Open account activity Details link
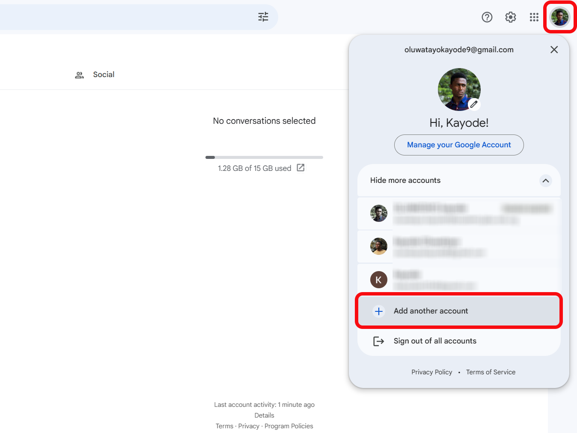 click(x=264, y=415)
